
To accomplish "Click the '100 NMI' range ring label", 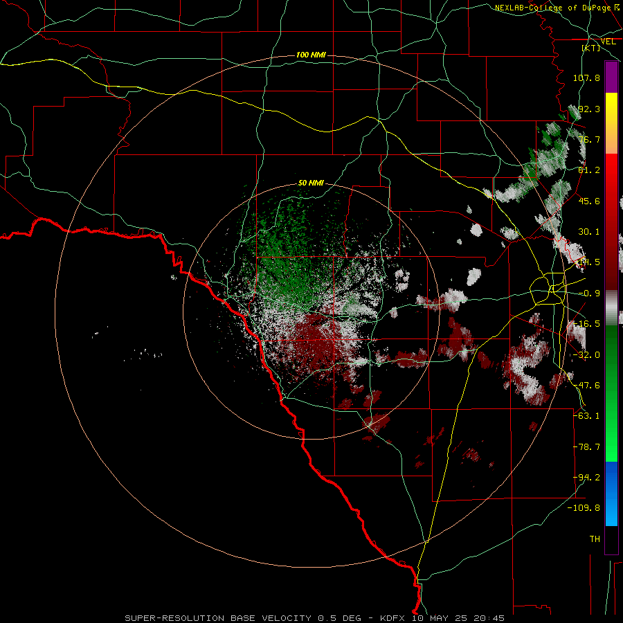I will click(x=311, y=55).
